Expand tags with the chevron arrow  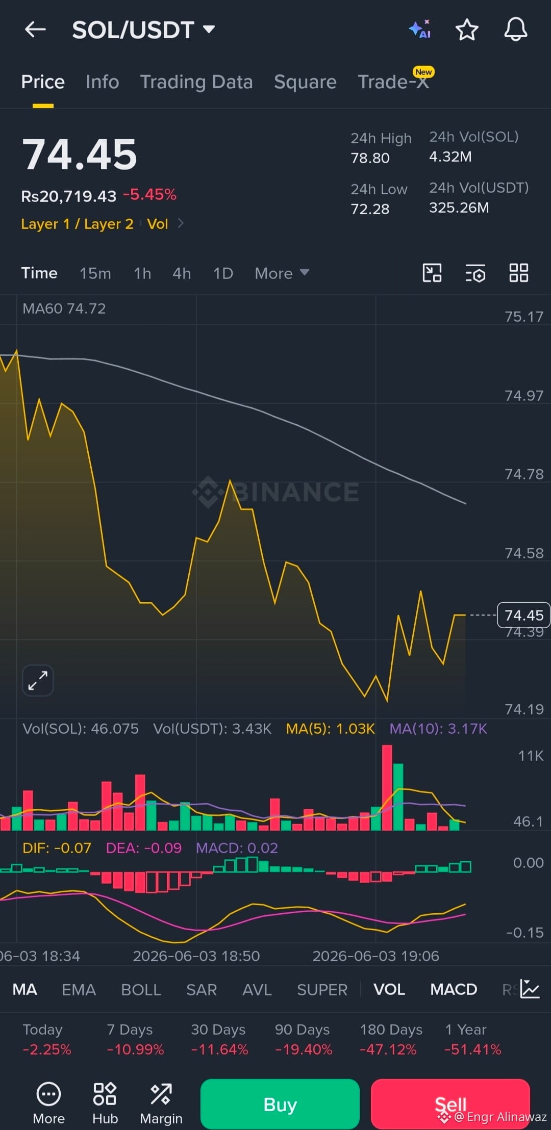click(x=181, y=223)
